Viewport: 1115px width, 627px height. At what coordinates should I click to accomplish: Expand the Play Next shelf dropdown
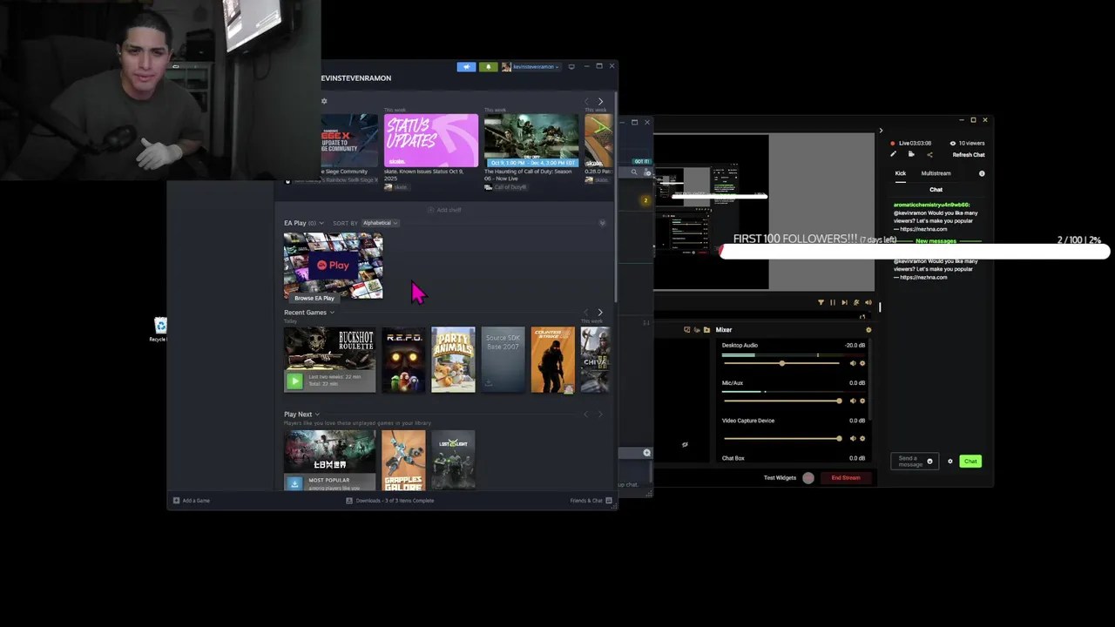tap(317, 415)
